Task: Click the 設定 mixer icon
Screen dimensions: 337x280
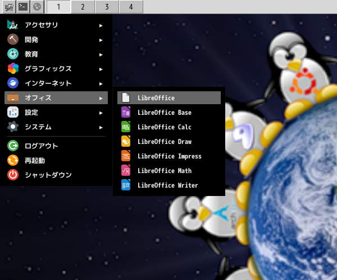Action: (13, 112)
